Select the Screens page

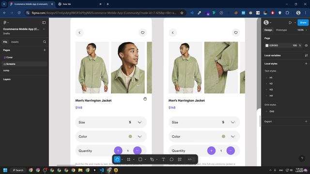click(x=24, y=64)
